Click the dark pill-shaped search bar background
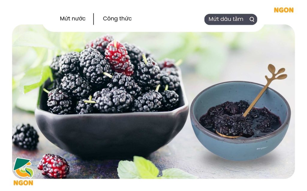This screenshot has width=307, height=191. point(231,19)
